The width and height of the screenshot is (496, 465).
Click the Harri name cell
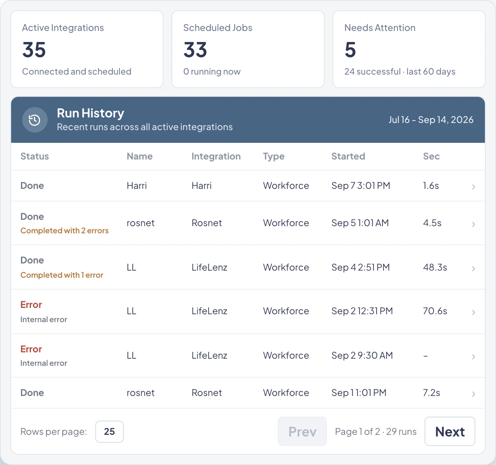[x=137, y=186]
